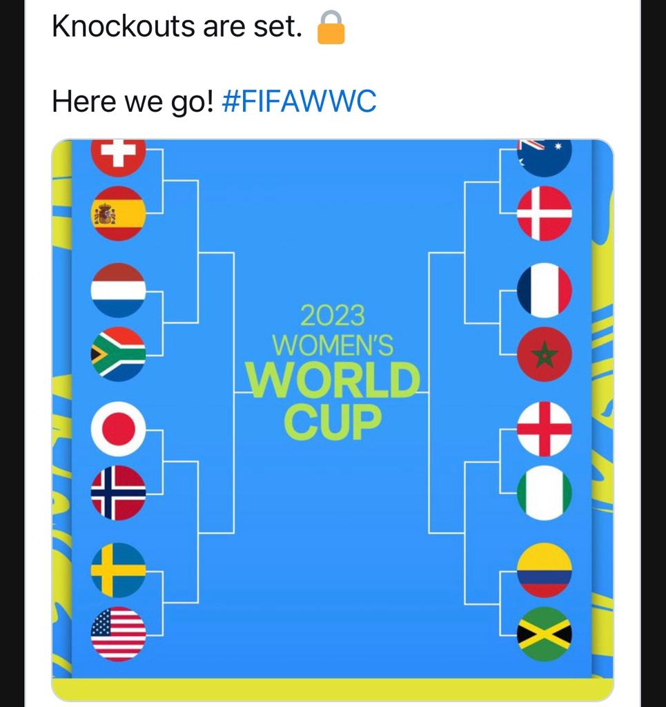Tap the Sweden flag icon
The image size is (666, 707).
coord(118,570)
